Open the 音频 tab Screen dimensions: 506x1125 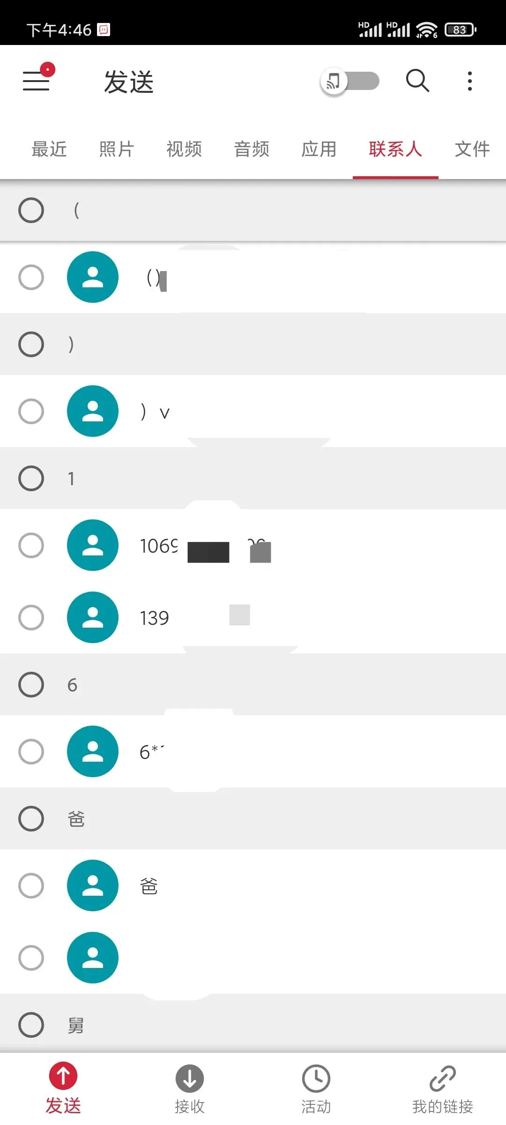[252, 149]
